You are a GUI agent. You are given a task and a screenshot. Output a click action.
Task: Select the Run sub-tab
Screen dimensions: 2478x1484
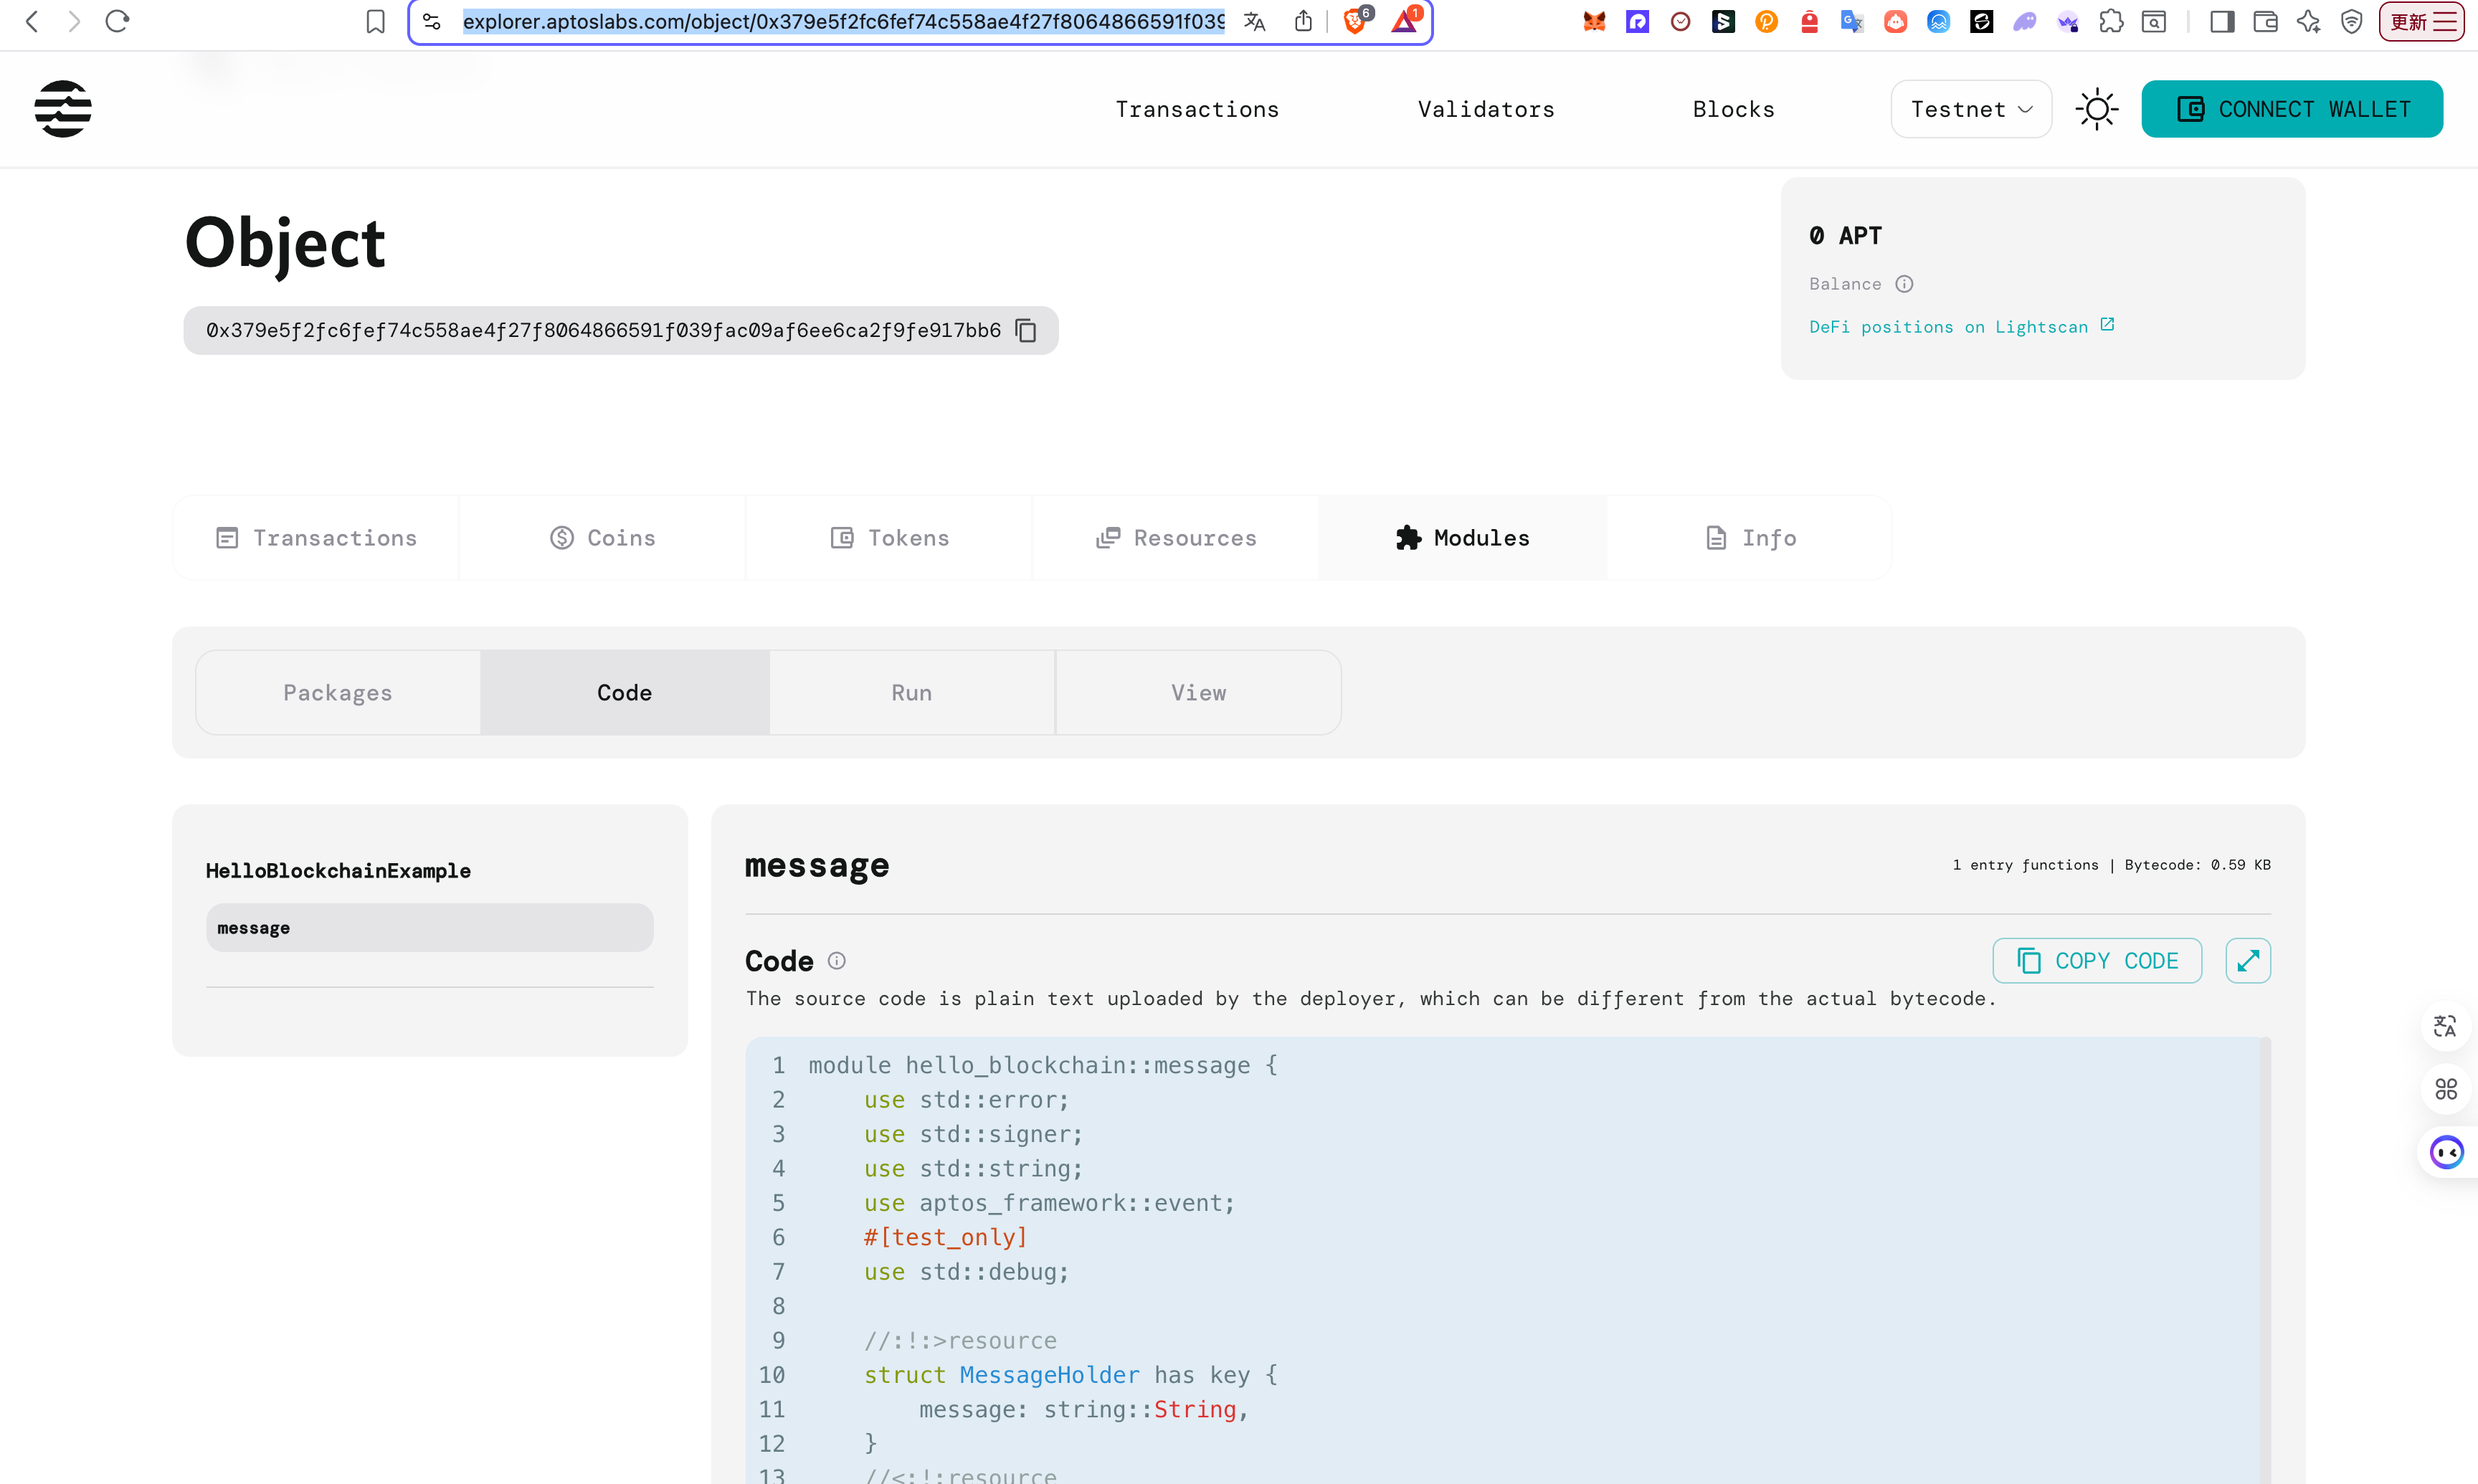click(x=911, y=693)
